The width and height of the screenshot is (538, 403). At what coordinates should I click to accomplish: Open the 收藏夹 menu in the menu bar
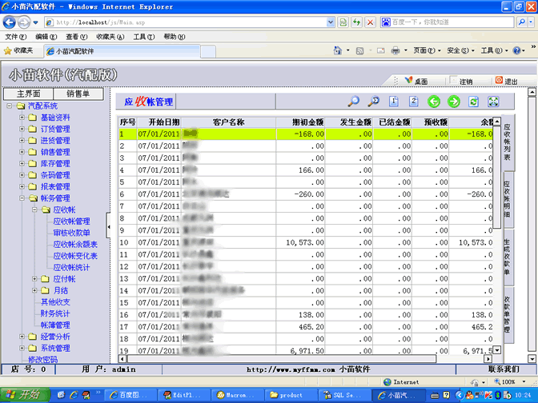pos(110,37)
